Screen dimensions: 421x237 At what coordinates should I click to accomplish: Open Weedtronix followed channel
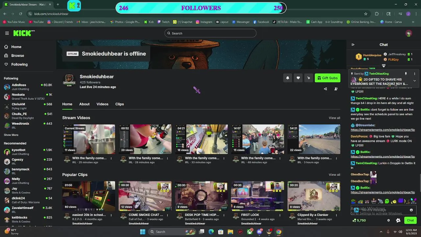[x=28, y=125]
